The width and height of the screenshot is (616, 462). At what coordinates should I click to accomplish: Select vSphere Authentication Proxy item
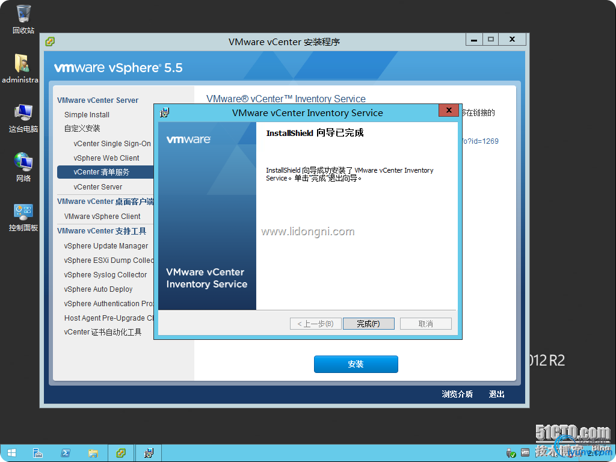pyautogui.click(x=108, y=304)
